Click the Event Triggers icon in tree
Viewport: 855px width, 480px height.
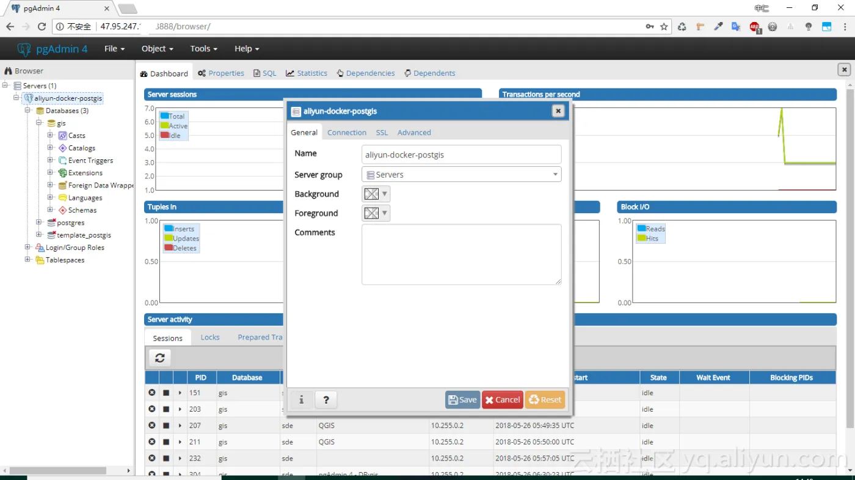pos(62,161)
